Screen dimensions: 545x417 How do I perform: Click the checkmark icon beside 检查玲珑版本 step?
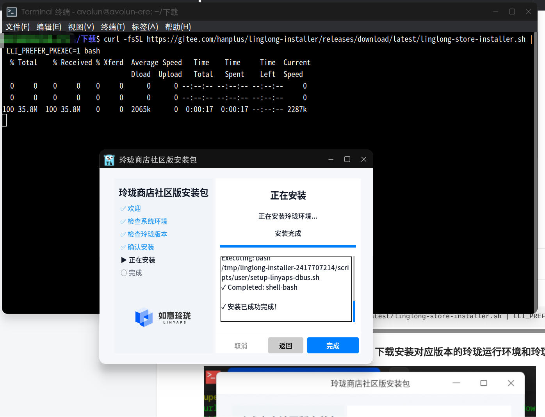click(x=123, y=235)
